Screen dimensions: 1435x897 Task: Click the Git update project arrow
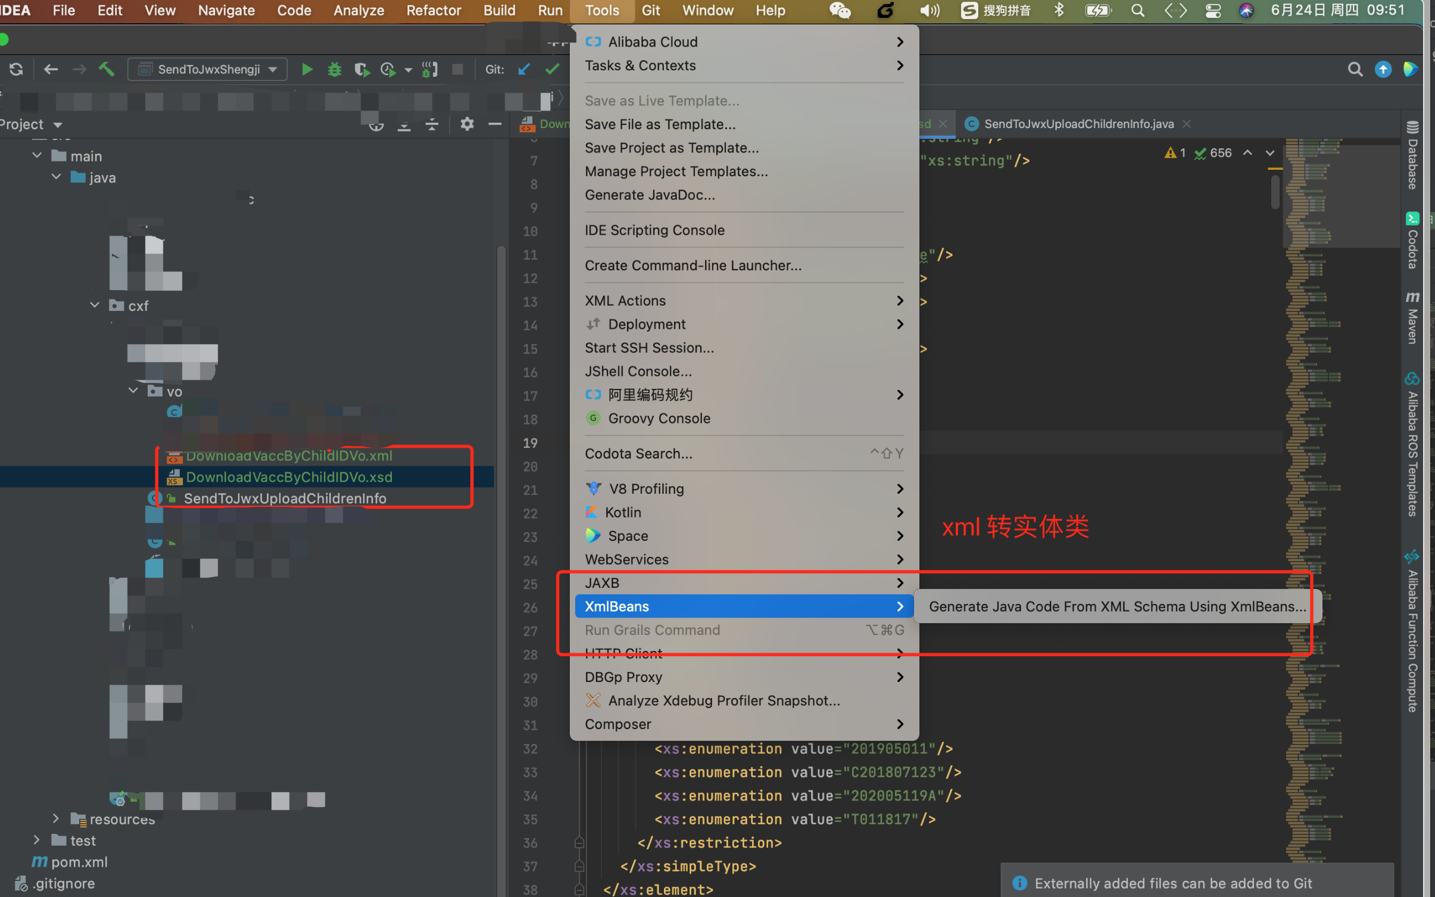click(x=524, y=70)
